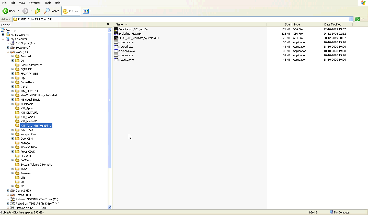The height and width of the screenshot is (215, 368).
Task: Select nibrepair.exe application icon
Action: tap(116, 51)
